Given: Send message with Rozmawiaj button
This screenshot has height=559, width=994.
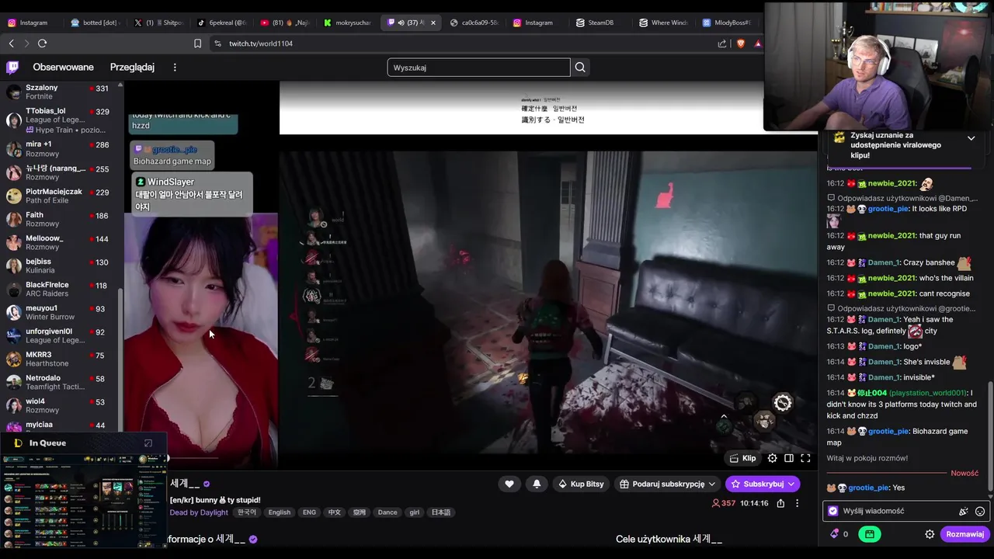Looking at the screenshot, I should tap(964, 534).
